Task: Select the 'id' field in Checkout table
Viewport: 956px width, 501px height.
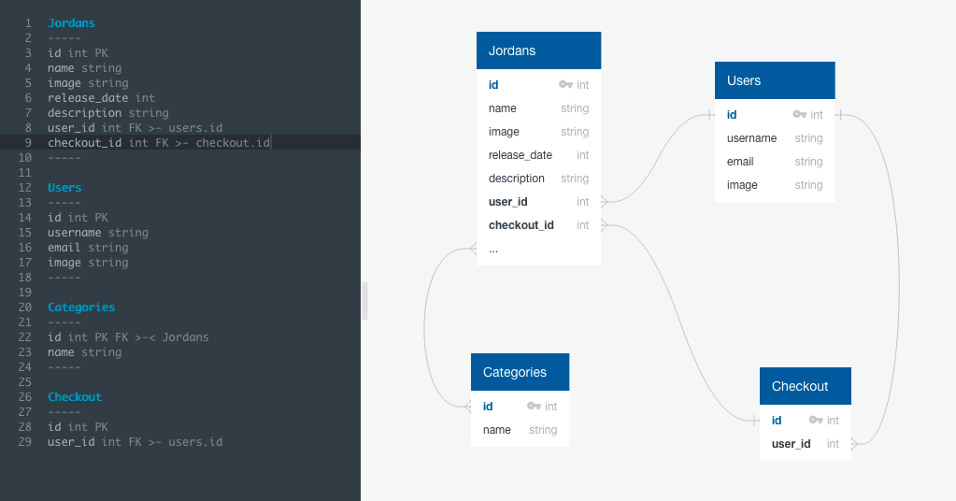Action: point(805,420)
